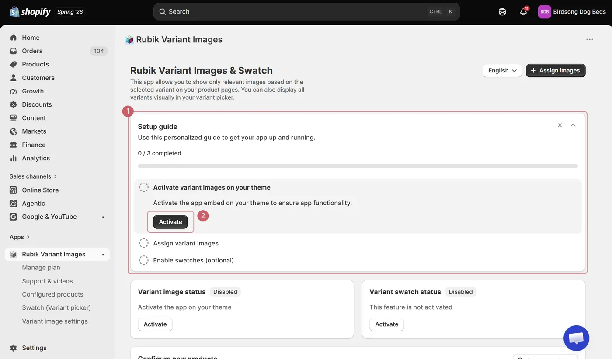Open Support & videos in the sidebar
This screenshot has width=612, height=359.
click(x=47, y=281)
